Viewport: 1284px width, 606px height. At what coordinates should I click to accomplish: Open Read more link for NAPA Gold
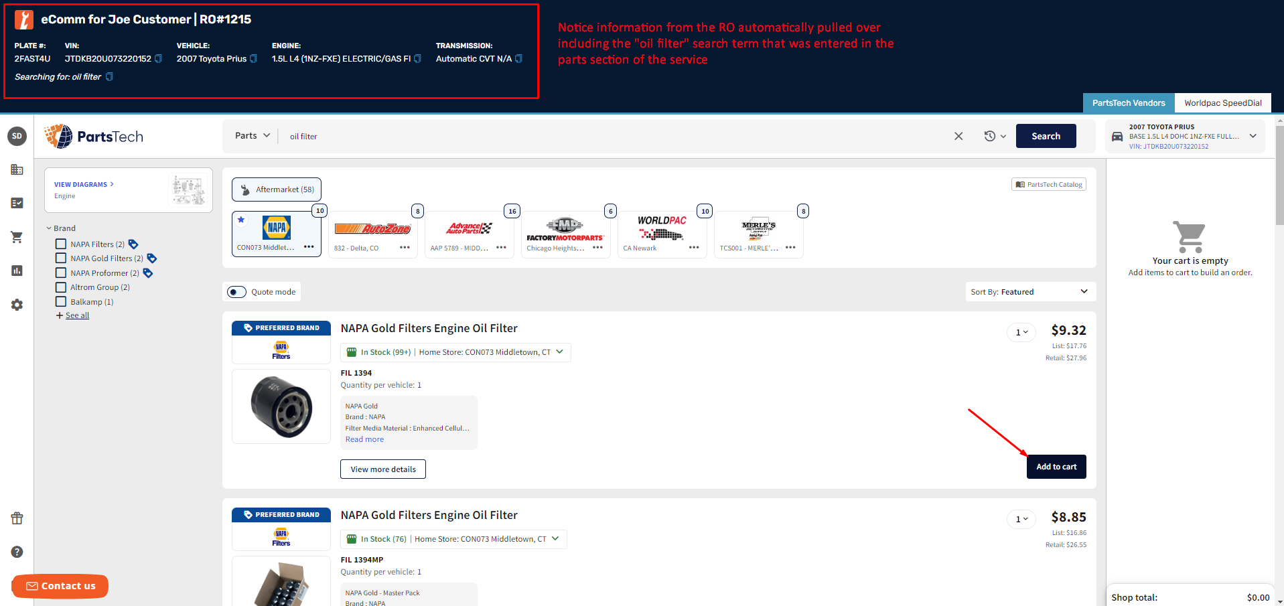[364, 439]
